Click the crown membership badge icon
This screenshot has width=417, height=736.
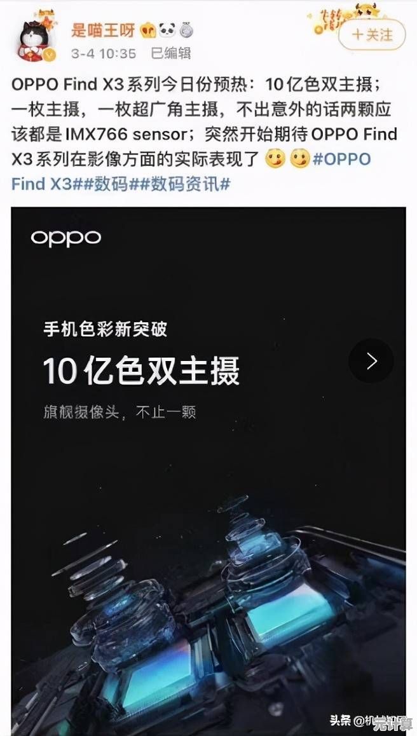pos(148,31)
